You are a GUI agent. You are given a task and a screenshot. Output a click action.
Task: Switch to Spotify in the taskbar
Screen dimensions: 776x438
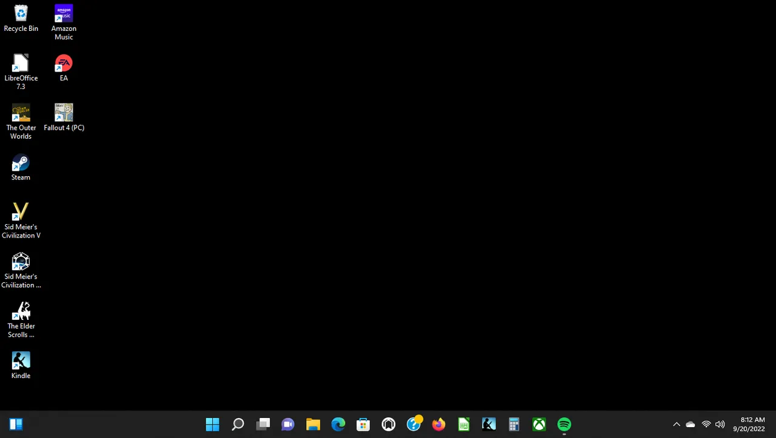tap(564, 425)
